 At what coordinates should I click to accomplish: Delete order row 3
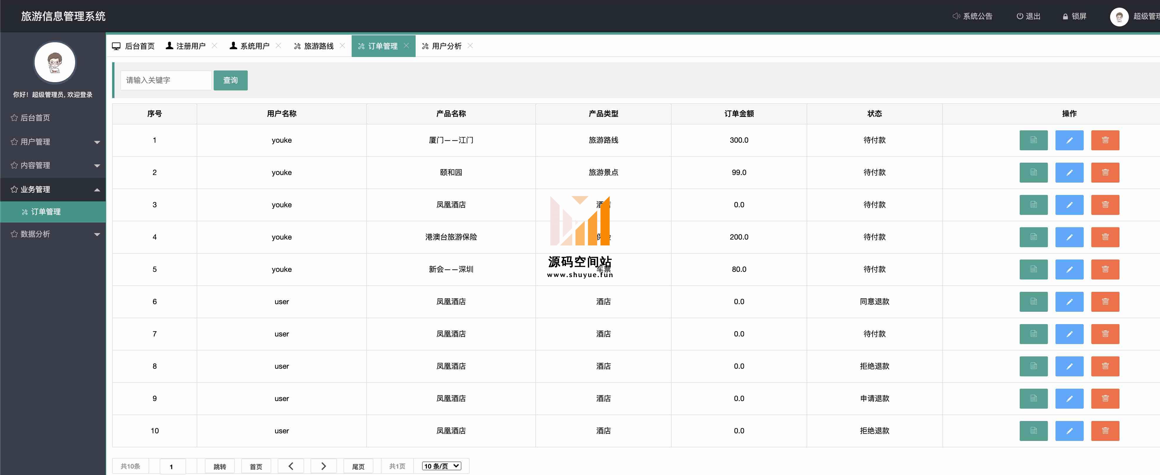point(1105,205)
